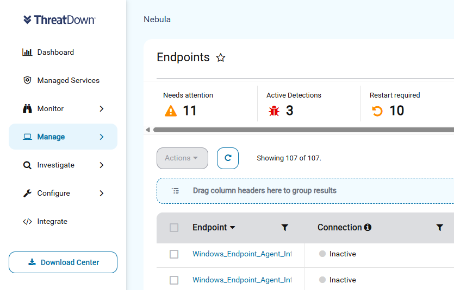Image resolution: width=454 pixels, height=290 pixels.
Task: Click the Connection info icon
Action: [368, 227]
